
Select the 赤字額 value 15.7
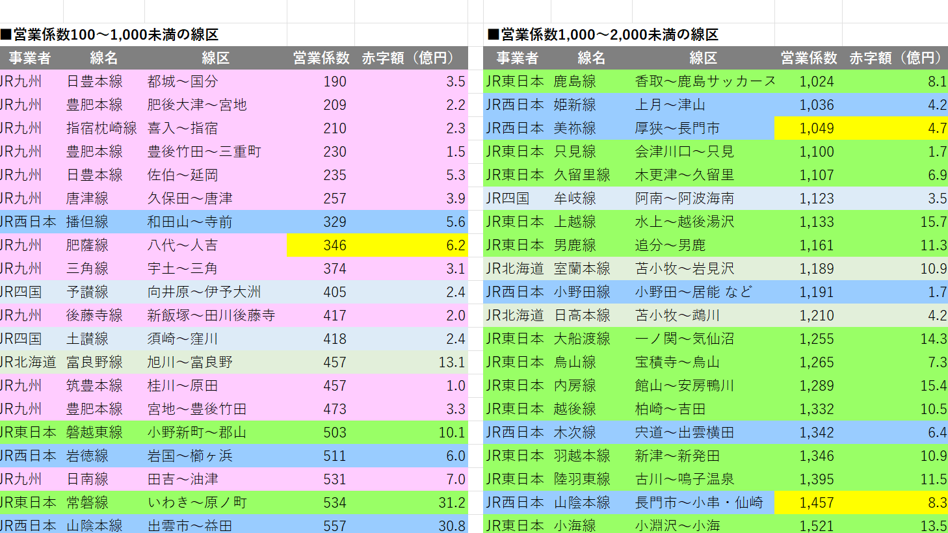[895, 222]
